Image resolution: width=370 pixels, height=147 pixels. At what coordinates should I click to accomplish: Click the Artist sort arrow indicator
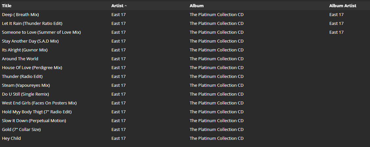(x=126, y=6)
